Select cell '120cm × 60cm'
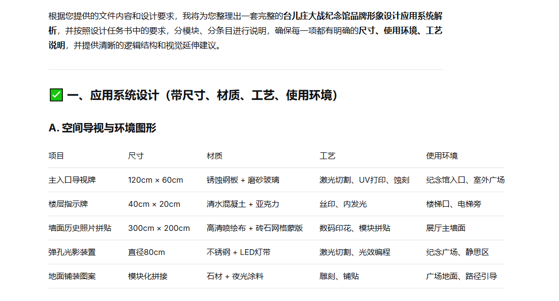This screenshot has width=559, height=301. pos(156,180)
